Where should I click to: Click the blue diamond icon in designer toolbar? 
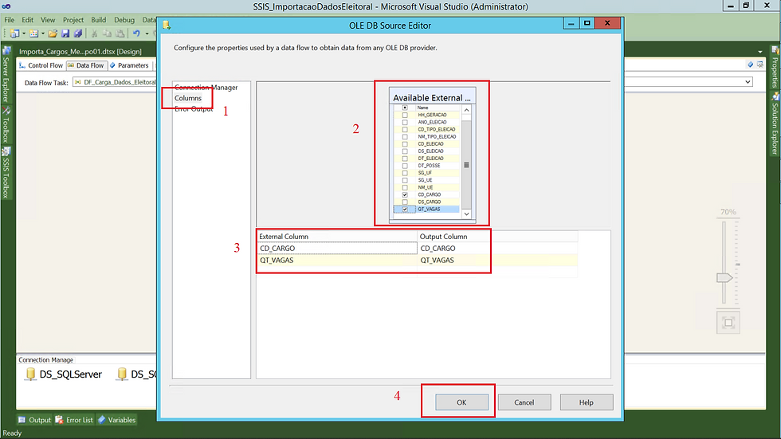tap(750, 65)
